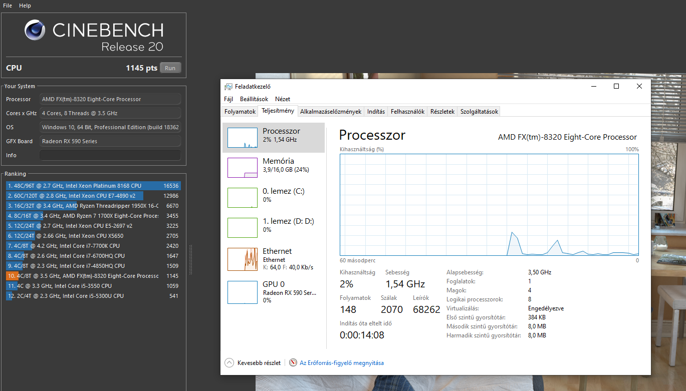Screen dimensions: 686x391
Task: Select the Core i7-4850HQ ranking row
Action: 93,266
